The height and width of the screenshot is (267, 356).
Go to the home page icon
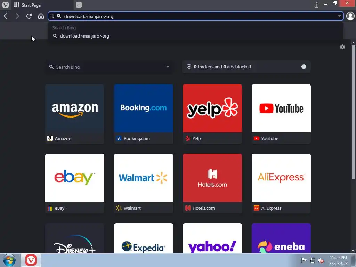pos(41,16)
